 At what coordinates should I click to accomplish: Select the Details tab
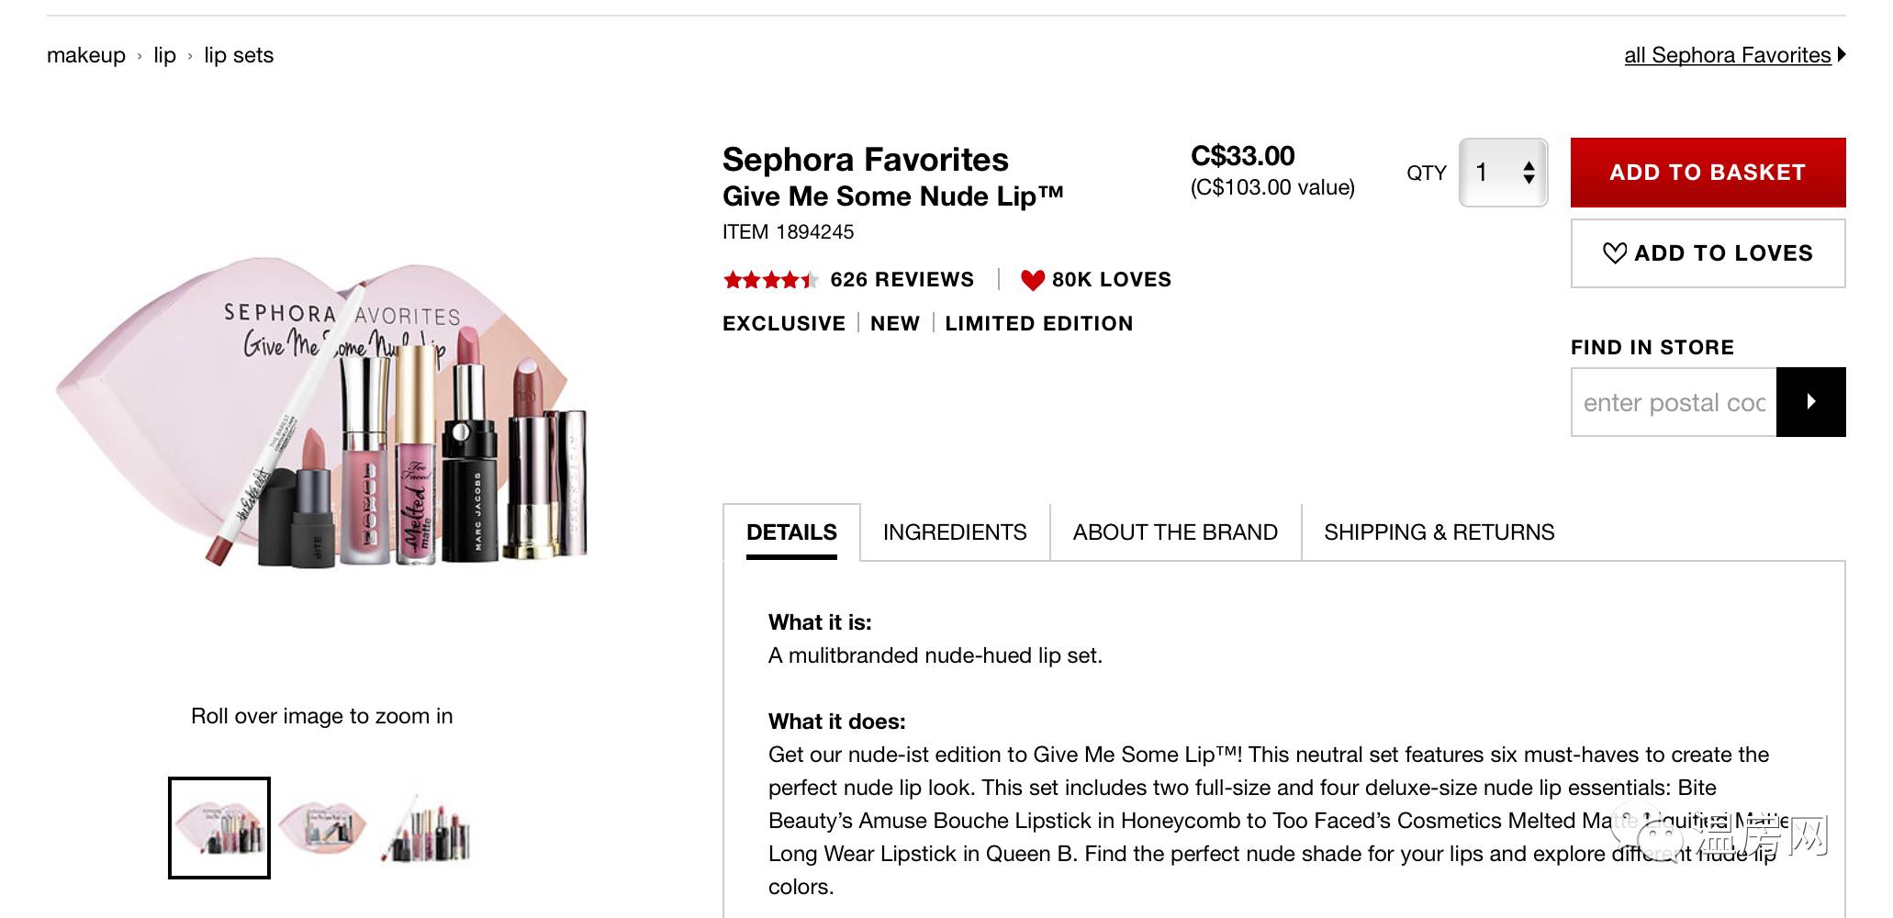[790, 532]
